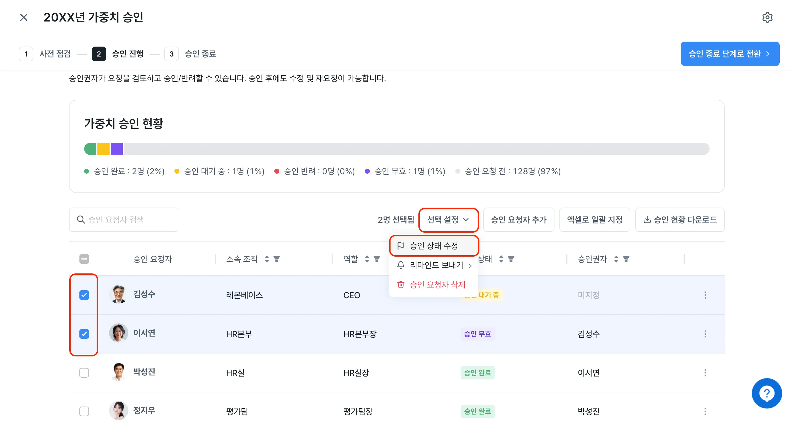Filter the 소속 조직 column
791x430 pixels.
[x=277, y=259]
